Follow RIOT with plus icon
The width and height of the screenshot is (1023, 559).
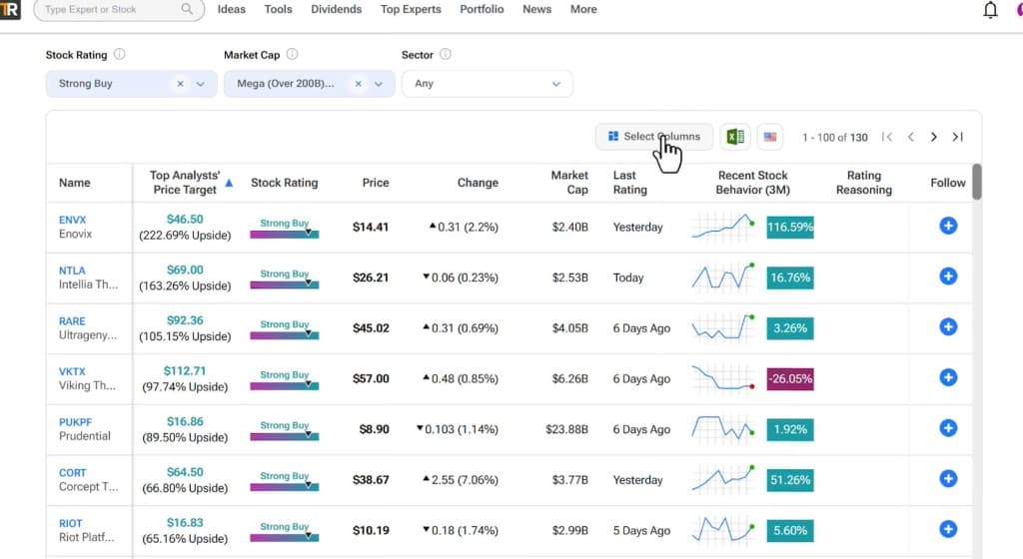(x=948, y=529)
